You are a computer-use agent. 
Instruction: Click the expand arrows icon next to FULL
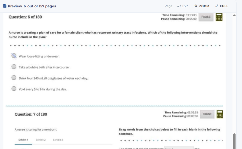217,6
